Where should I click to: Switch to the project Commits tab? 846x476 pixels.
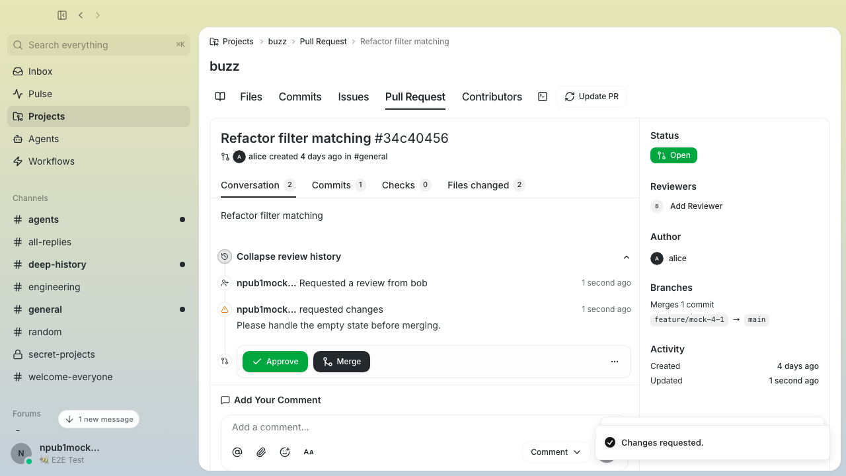300,97
